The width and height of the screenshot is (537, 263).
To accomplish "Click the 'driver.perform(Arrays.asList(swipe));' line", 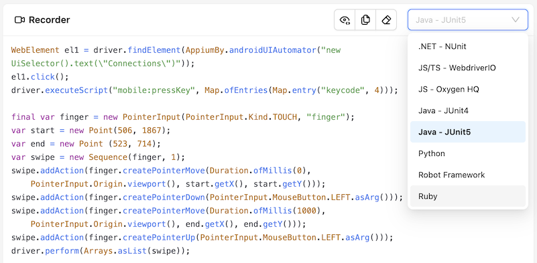I will click(101, 251).
